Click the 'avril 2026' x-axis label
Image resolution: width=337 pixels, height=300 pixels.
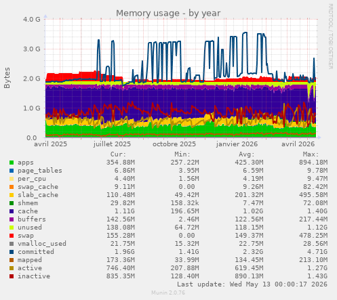pyautogui.click(x=298, y=144)
